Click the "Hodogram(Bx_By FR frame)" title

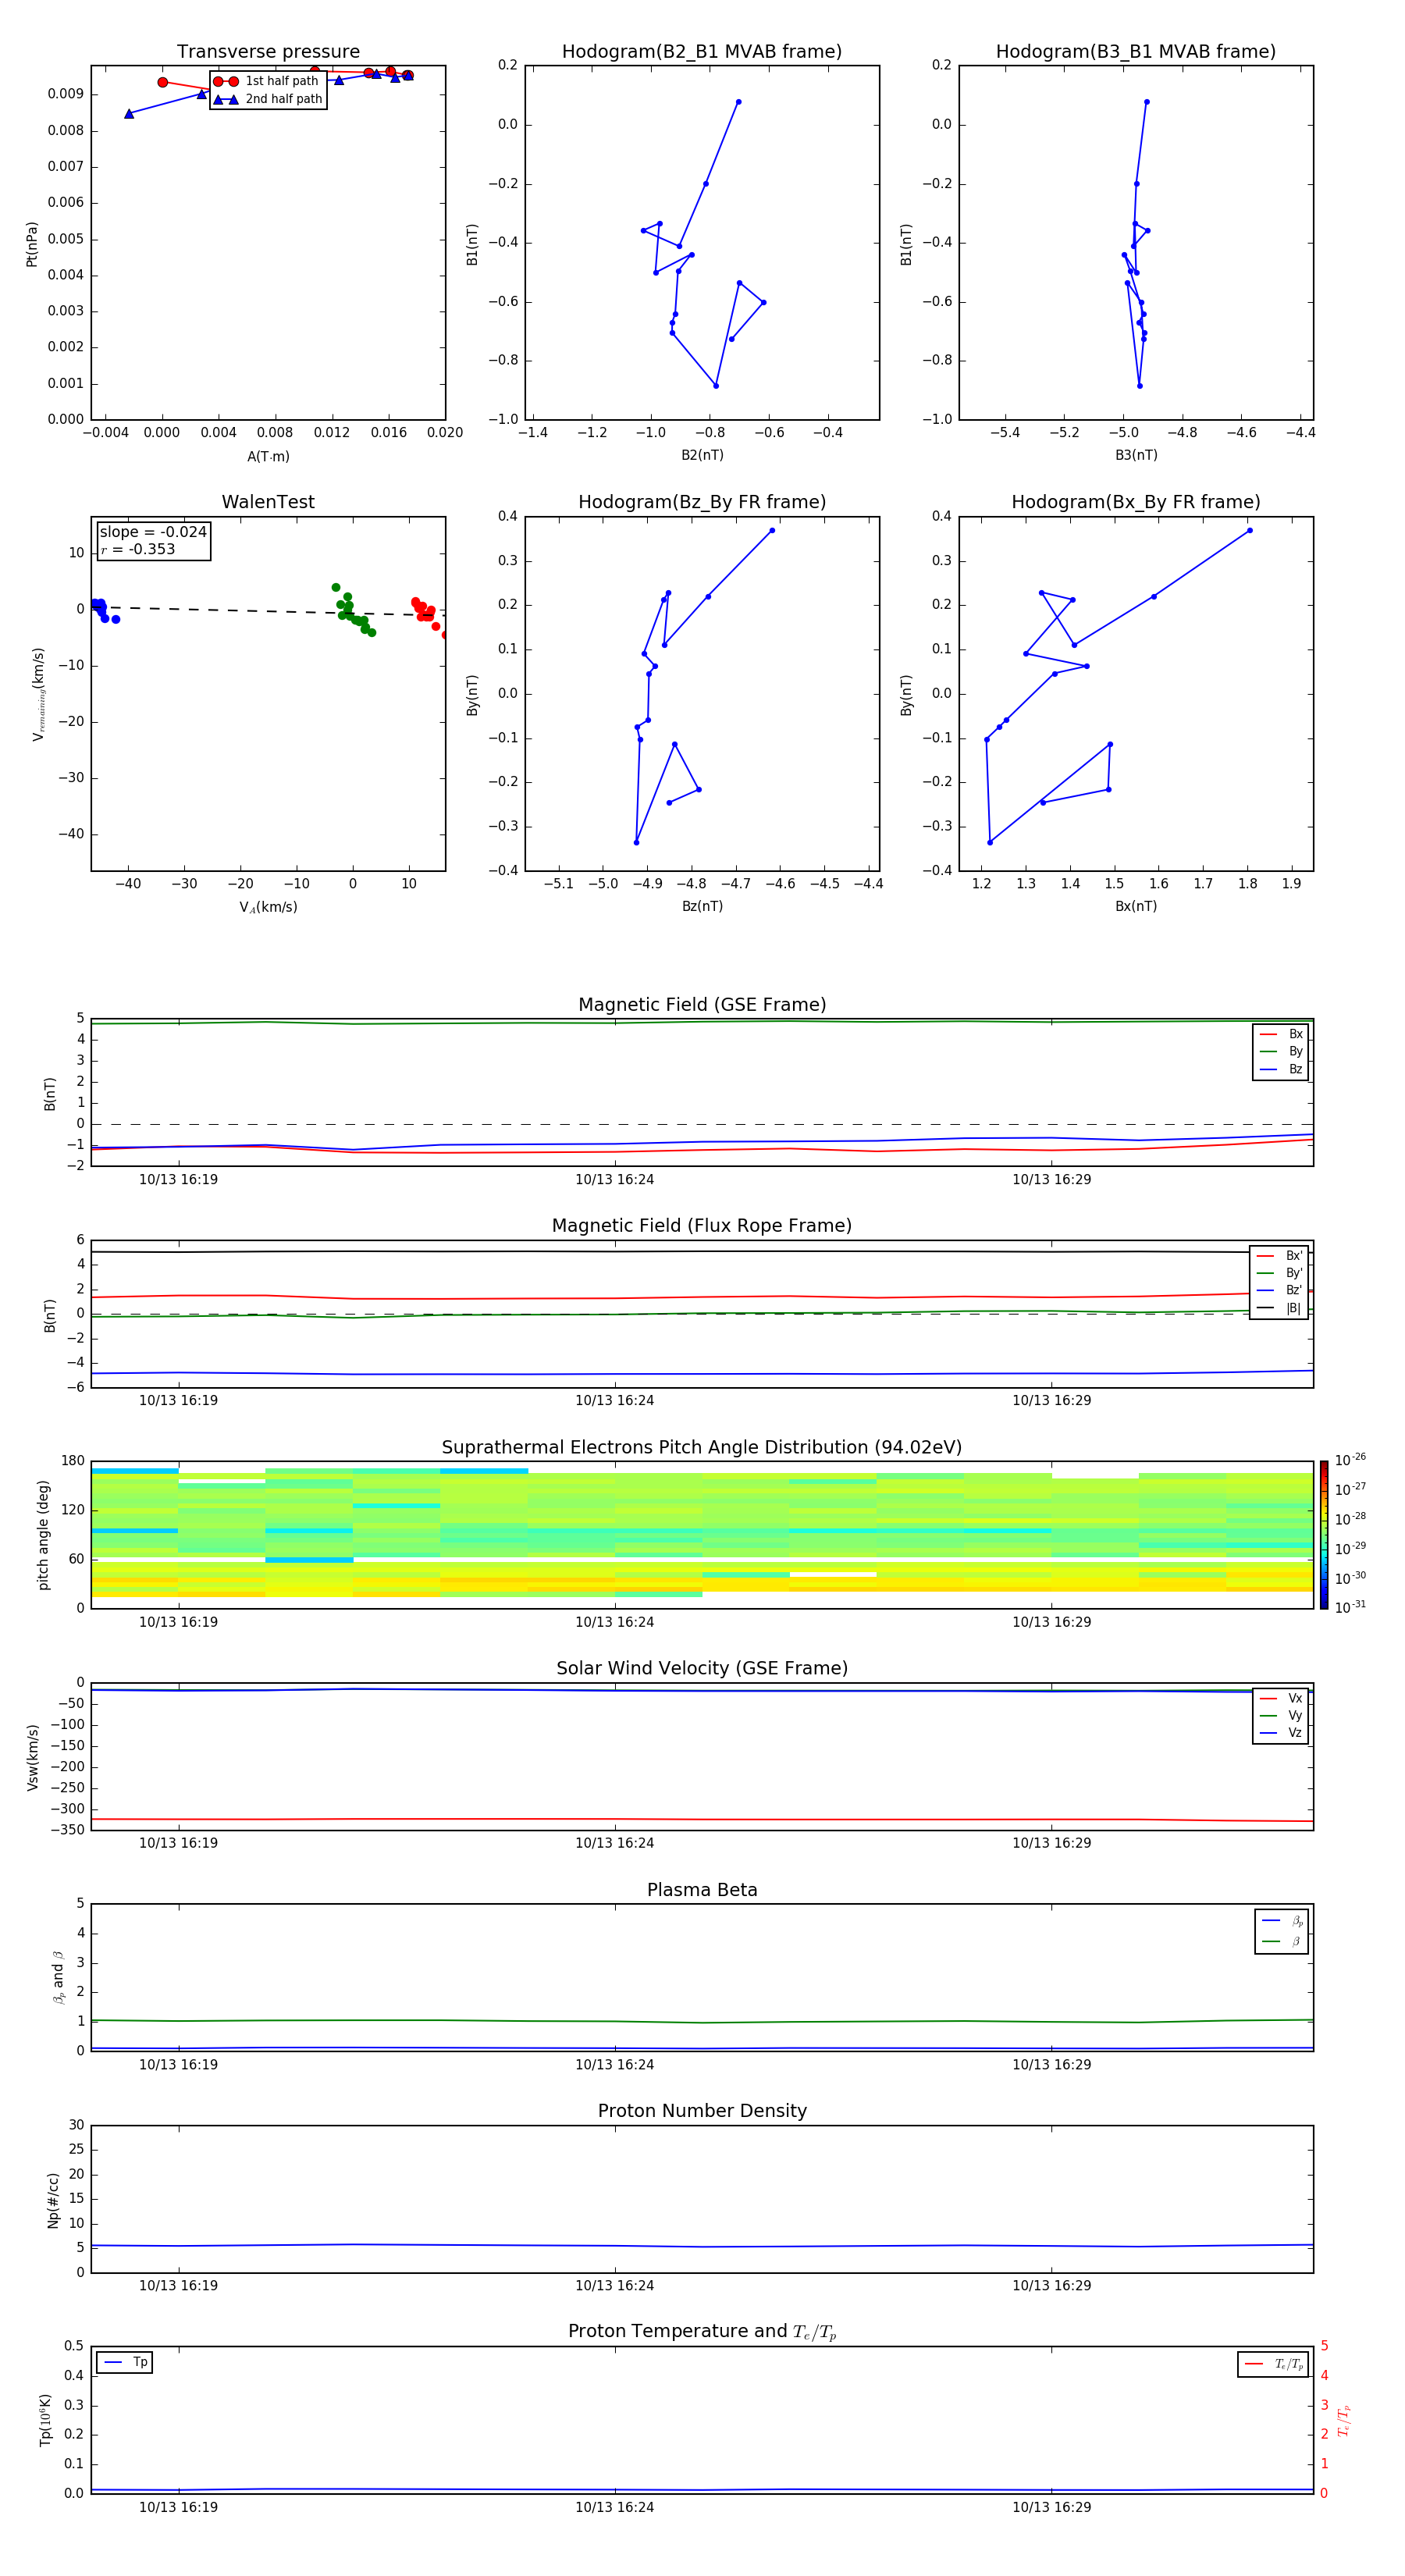[1136, 502]
